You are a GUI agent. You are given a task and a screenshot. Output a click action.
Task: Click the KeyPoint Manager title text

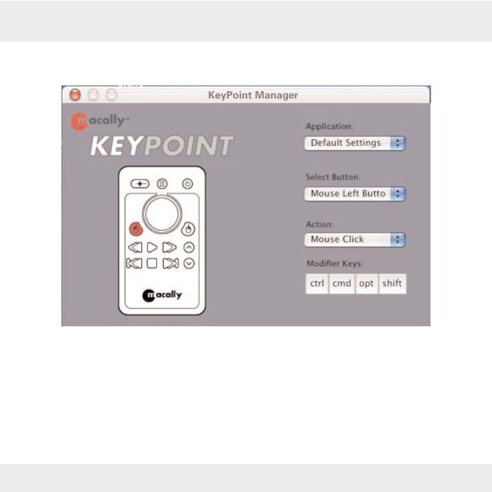point(253,95)
